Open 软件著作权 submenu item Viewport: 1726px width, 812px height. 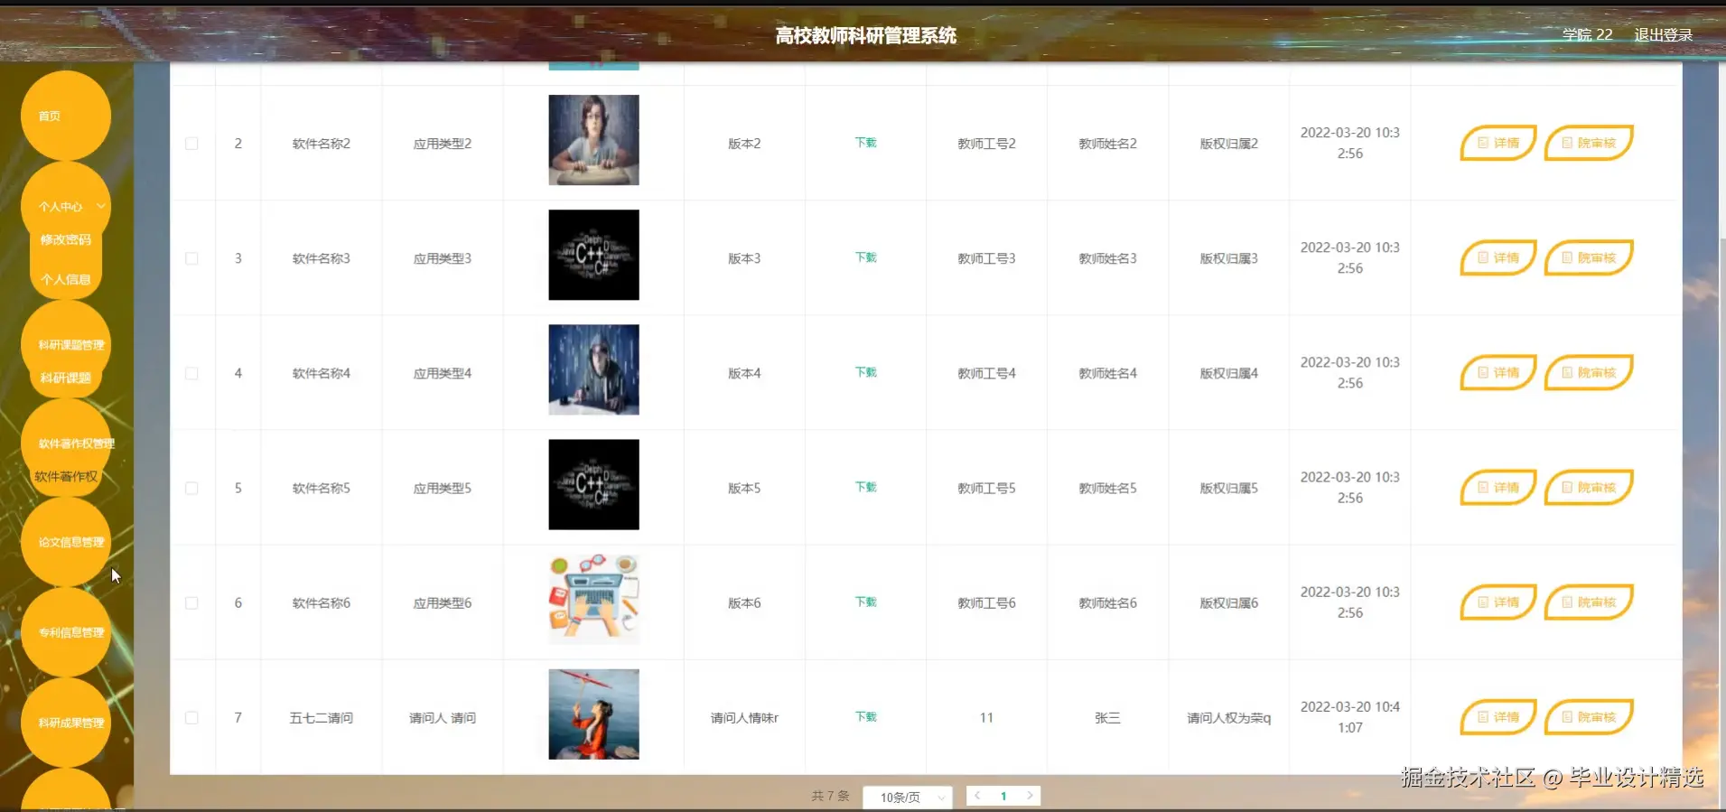pos(65,476)
